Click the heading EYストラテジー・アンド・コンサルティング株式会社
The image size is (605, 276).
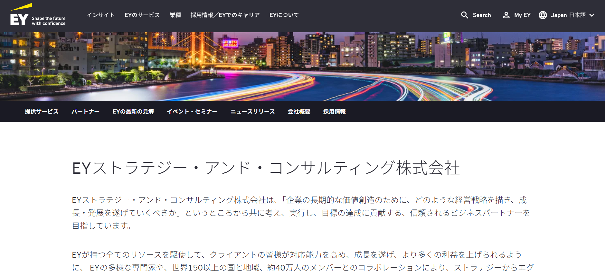[x=266, y=168]
